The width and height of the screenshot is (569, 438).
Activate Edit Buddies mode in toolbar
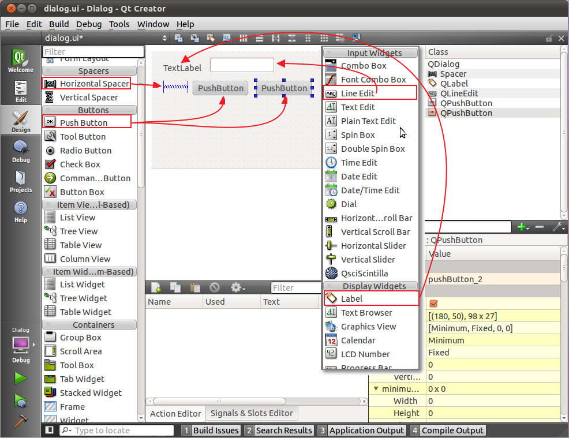[211, 38]
